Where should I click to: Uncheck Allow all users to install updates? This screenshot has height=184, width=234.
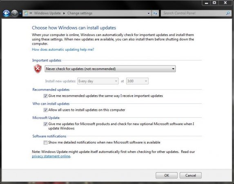[45, 110]
